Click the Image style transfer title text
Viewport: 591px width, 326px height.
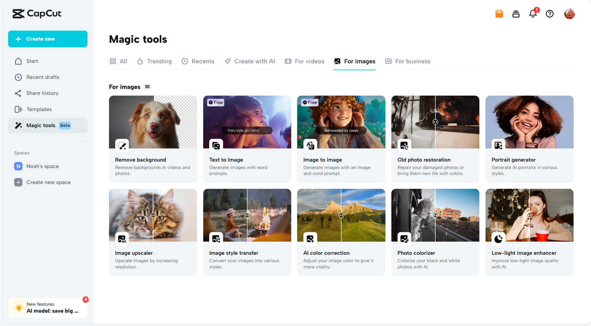[x=234, y=253]
